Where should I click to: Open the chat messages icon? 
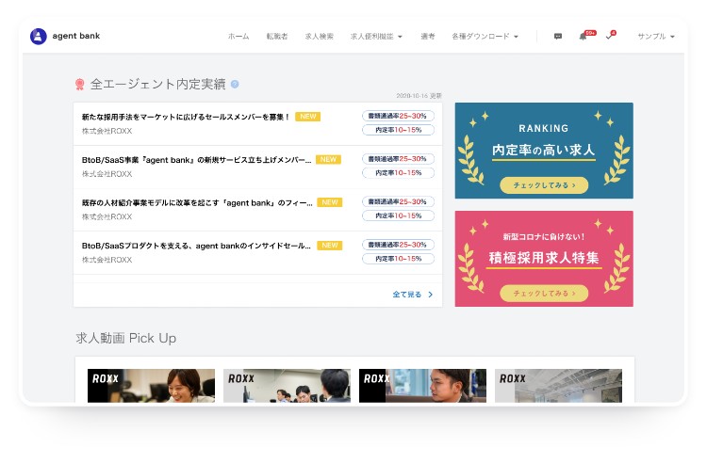[x=558, y=37]
